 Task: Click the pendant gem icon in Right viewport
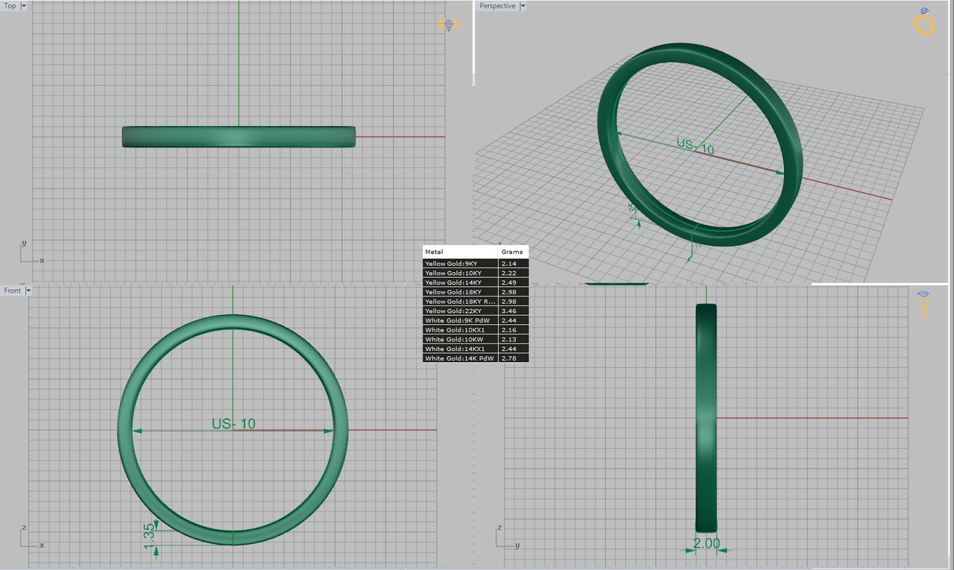click(924, 305)
